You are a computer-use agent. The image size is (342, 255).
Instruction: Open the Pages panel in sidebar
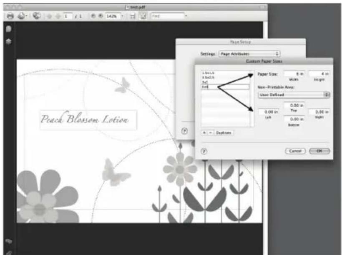tap(8, 29)
